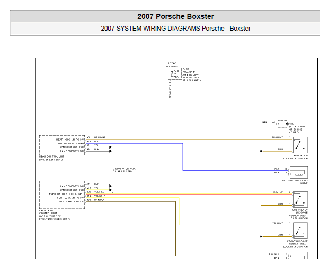This screenshot has height=259, width=320.
Task: Click the BLK wire arrow at pin A7
Action: pyautogui.click(x=110, y=186)
